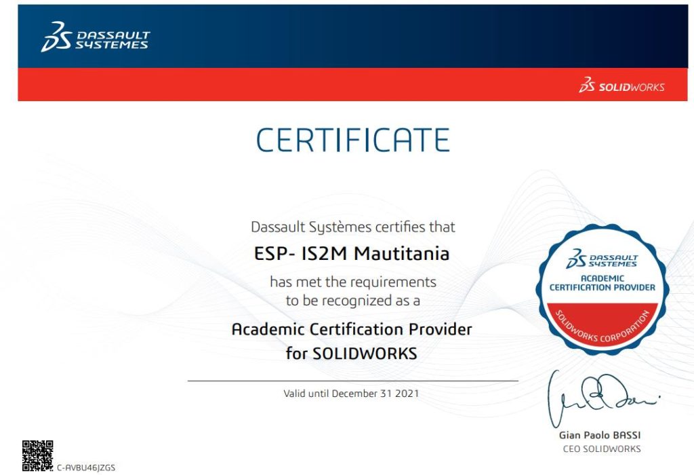Click the name Gian Paolo BASSI
694x475 pixels.
[600, 434]
